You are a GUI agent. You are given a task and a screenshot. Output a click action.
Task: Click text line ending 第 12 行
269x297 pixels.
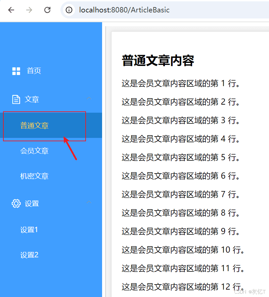[x=183, y=287]
